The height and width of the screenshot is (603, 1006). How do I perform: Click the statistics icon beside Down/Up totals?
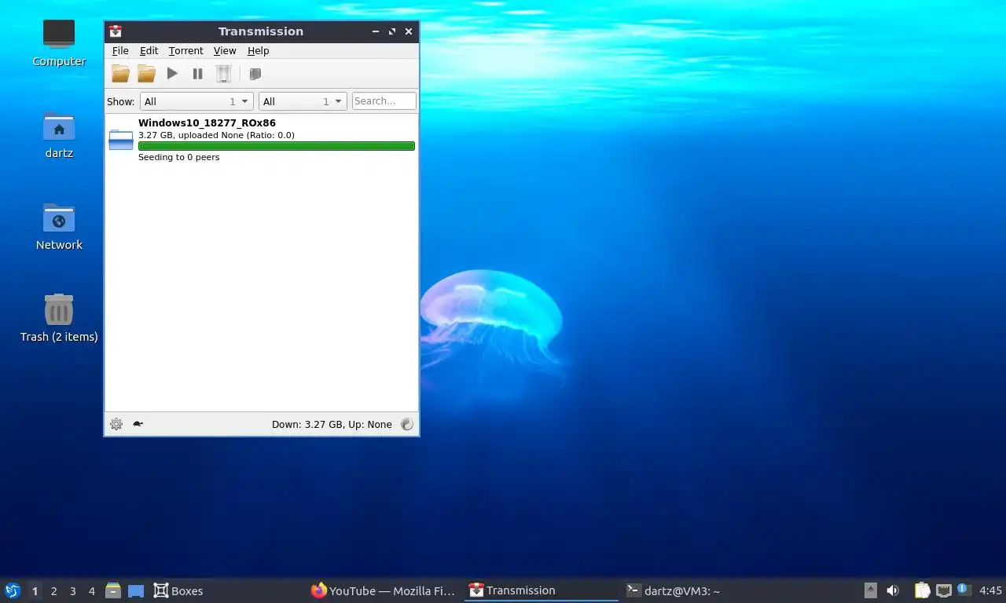[x=406, y=424]
